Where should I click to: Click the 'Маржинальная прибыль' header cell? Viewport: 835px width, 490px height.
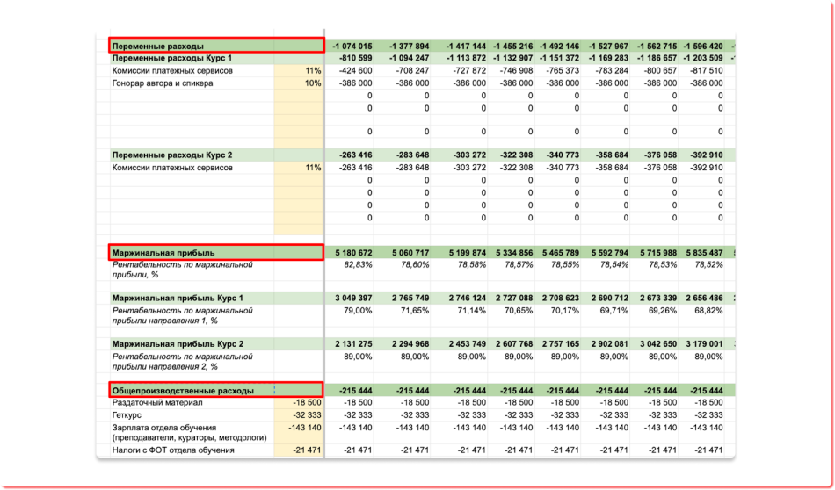[x=163, y=253]
